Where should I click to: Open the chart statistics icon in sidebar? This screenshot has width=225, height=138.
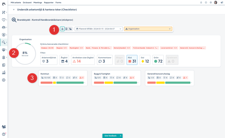[x=4, y=73]
